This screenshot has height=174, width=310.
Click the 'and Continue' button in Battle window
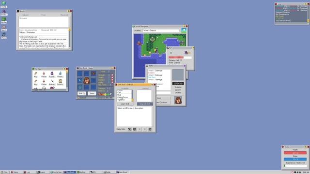[x=163, y=102]
